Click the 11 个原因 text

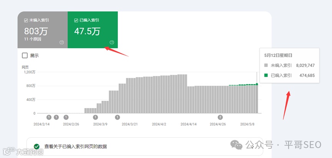click(32, 39)
